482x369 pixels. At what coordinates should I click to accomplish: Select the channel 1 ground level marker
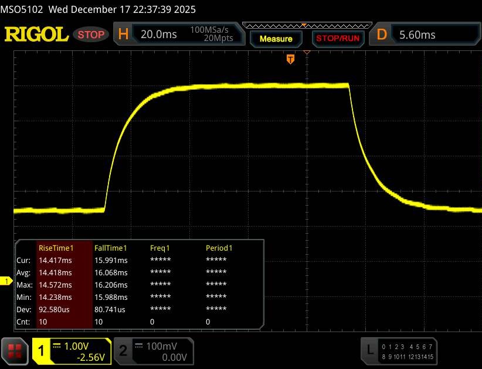point(8,282)
